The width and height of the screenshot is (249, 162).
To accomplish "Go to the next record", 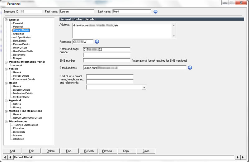I will (x=238, y=157).
